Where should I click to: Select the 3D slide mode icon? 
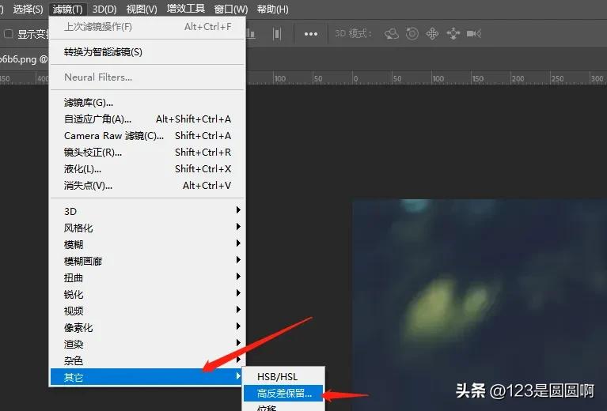tap(453, 34)
